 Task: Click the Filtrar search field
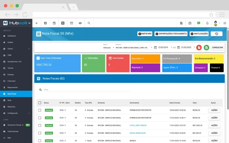tap(87, 90)
